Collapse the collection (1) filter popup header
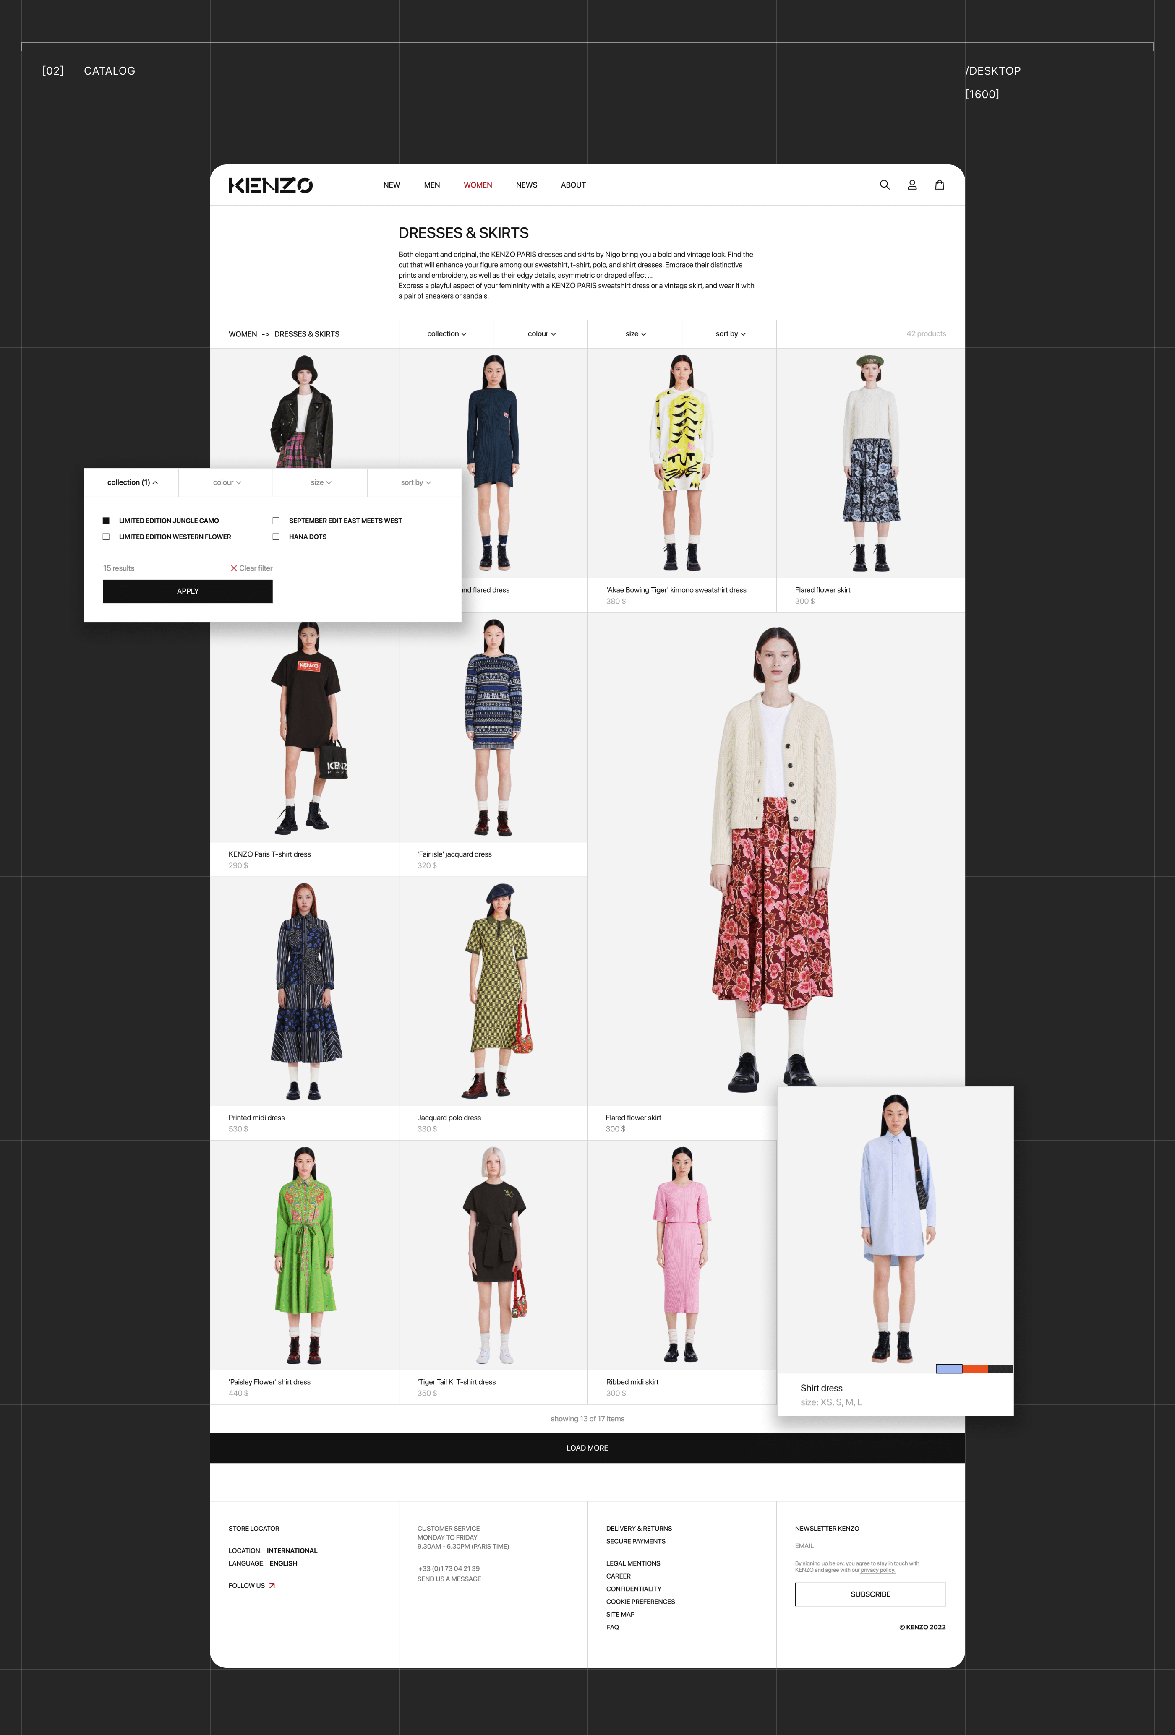The image size is (1175, 1735). point(132,483)
